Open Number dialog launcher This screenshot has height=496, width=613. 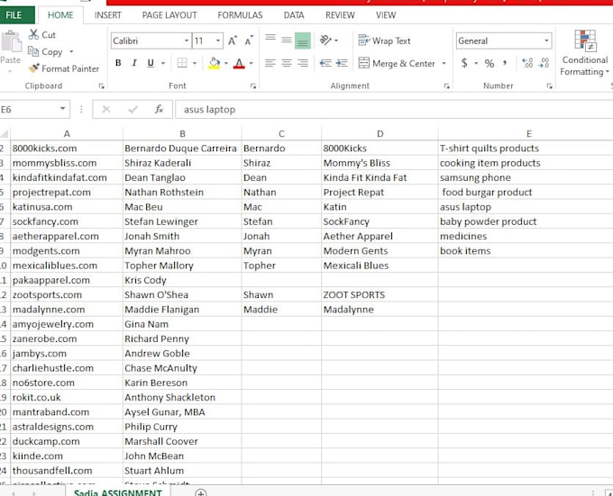pyautogui.click(x=549, y=86)
